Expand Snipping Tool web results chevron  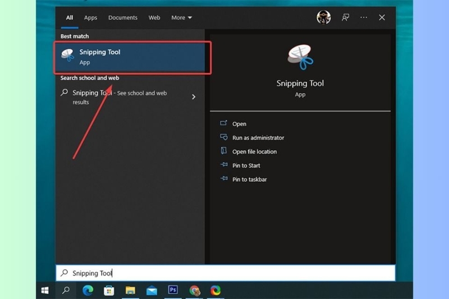(x=194, y=96)
